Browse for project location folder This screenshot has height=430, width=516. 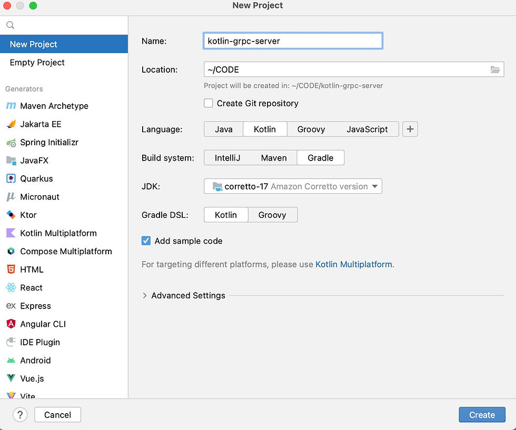(x=495, y=69)
